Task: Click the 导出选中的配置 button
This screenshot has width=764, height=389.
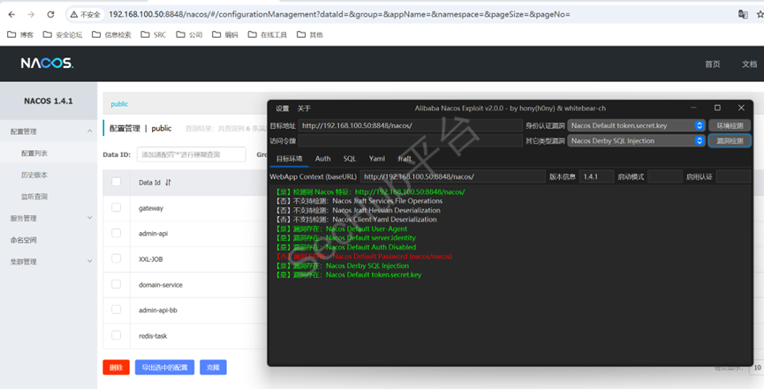Action: pos(164,367)
